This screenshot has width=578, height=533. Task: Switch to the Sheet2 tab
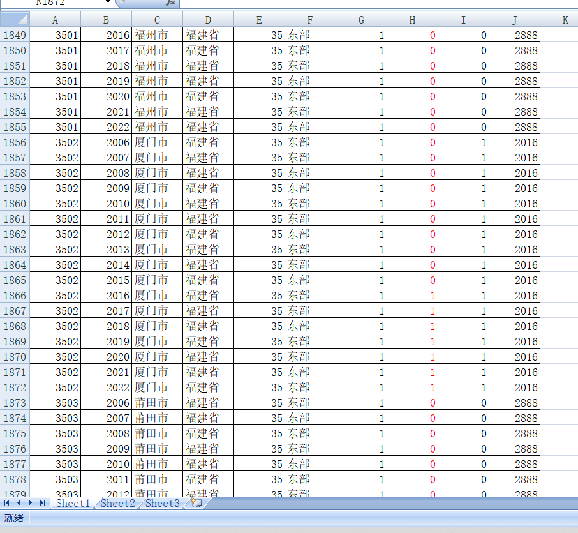(x=117, y=503)
